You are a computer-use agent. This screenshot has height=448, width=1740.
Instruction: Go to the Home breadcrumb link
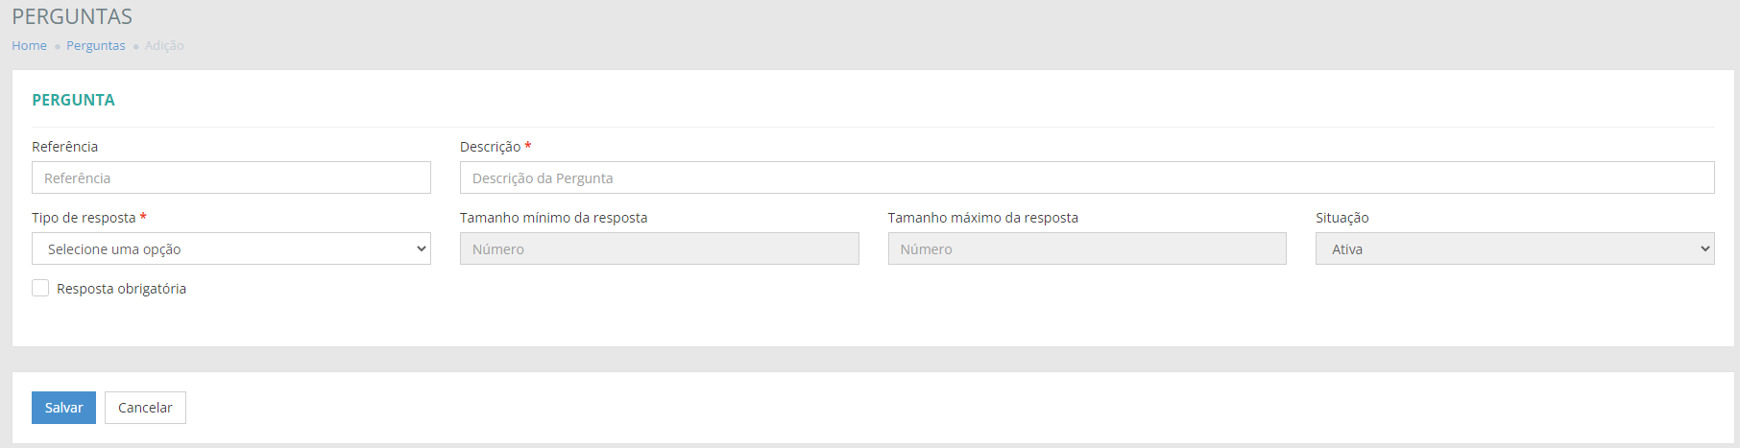(29, 46)
